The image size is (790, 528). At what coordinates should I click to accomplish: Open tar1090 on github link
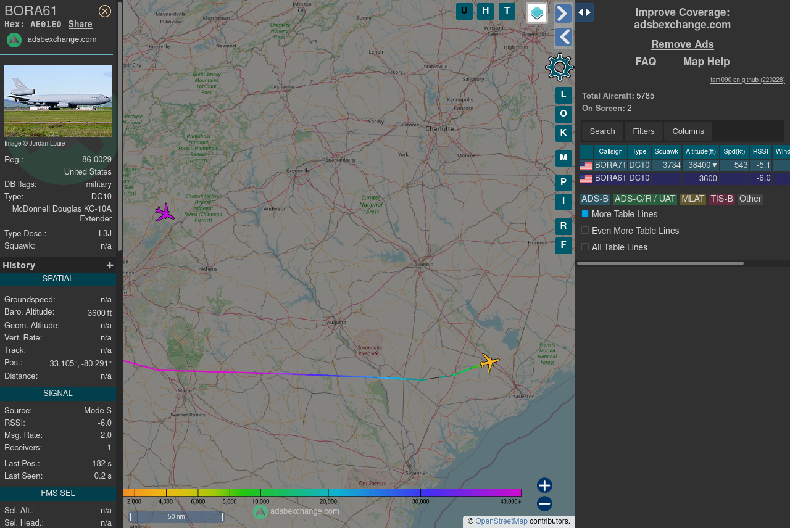pos(747,80)
